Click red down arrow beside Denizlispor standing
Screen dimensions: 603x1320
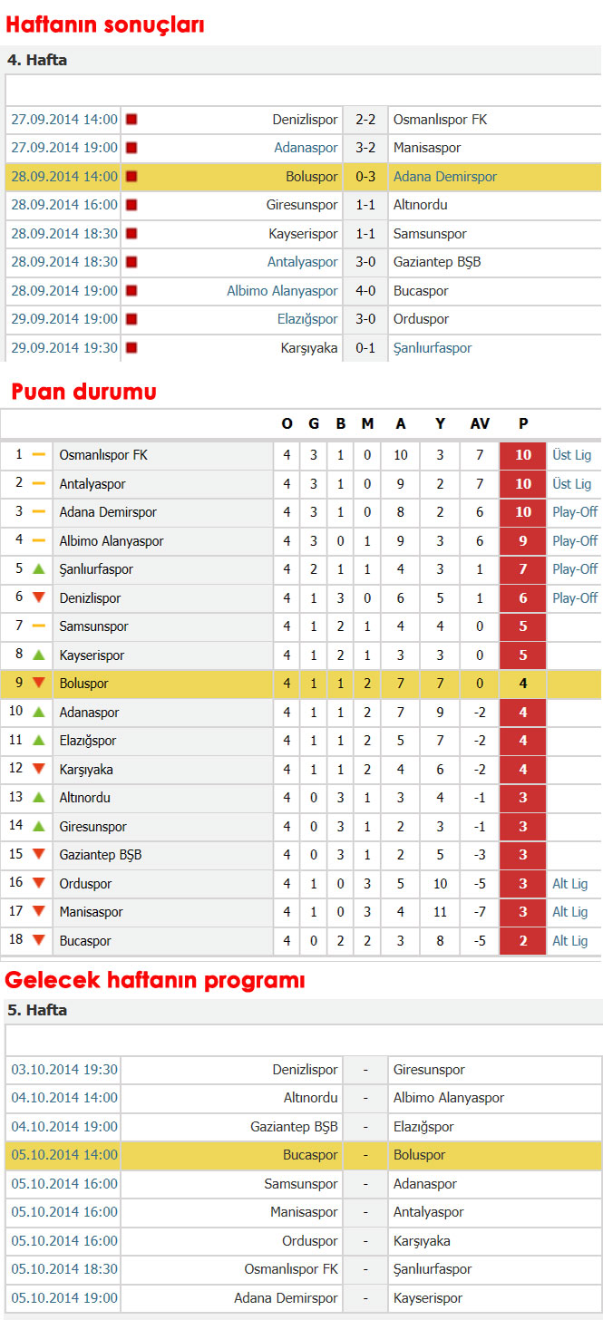pyautogui.click(x=38, y=598)
